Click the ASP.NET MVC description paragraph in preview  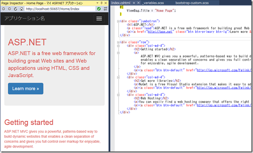pos(52,139)
